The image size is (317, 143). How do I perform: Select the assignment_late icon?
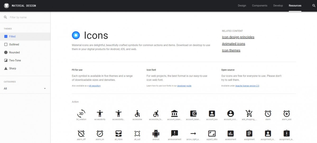[x=287, y=133]
